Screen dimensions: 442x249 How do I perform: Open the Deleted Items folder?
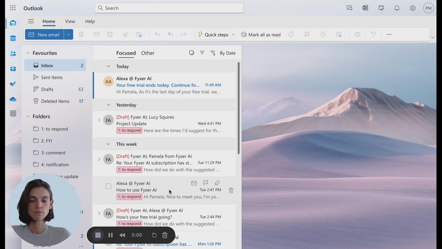click(55, 101)
